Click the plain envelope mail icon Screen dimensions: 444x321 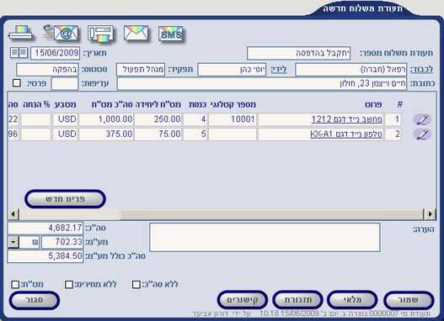click(x=136, y=33)
